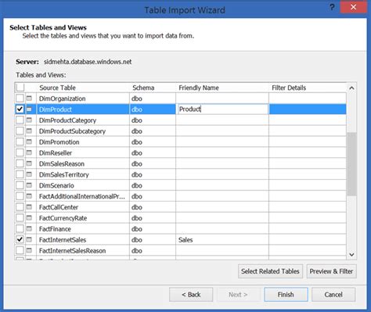The width and height of the screenshot is (371, 312).
Task: Click the FactCurrencyRate table name
Action: coord(63,218)
